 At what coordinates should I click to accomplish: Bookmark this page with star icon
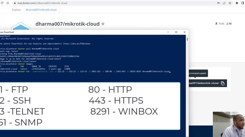point(230,3)
